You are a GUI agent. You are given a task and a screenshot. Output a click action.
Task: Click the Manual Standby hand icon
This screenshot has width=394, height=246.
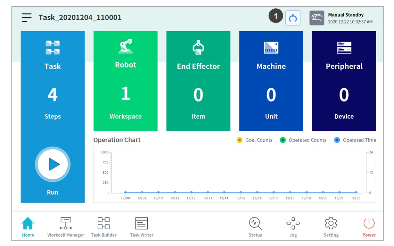(x=317, y=18)
